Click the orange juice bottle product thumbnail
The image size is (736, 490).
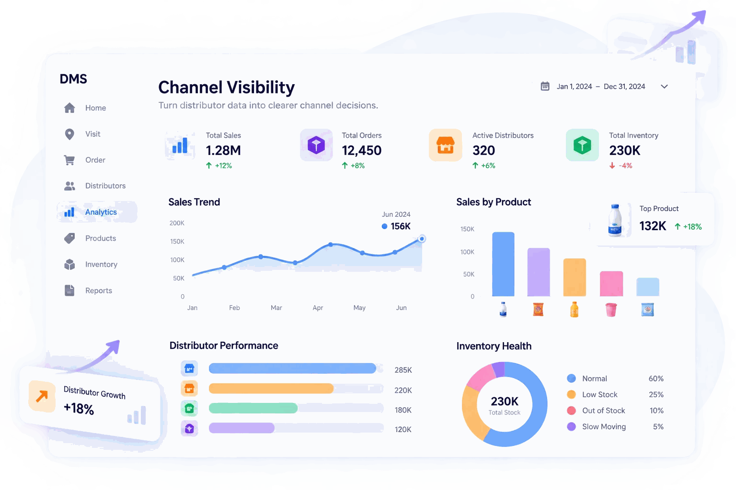point(574,310)
